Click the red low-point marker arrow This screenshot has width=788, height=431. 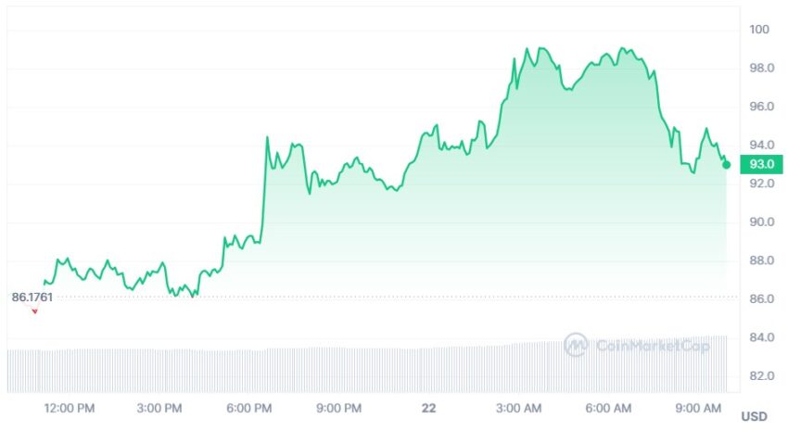[x=34, y=311]
